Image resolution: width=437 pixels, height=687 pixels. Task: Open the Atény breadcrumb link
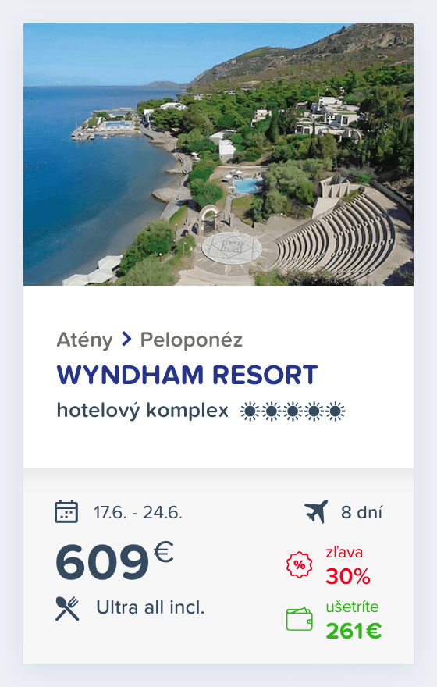pos(84,340)
